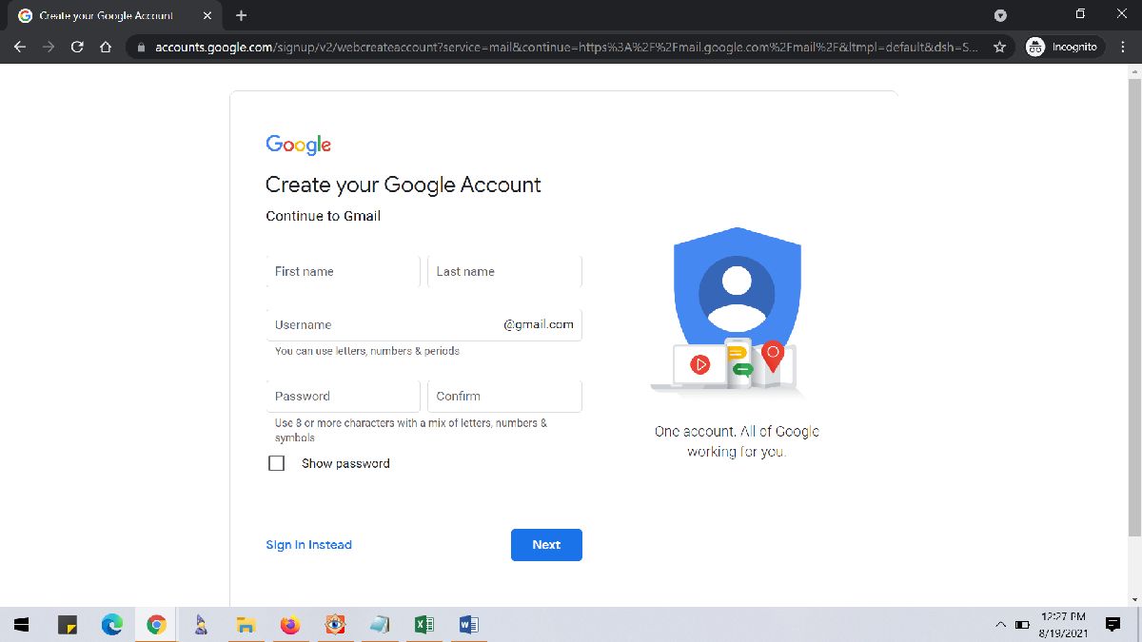Click the 'Continue to Gmail' text
This screenshot has width=1142, height=642.
pos(324,216)
